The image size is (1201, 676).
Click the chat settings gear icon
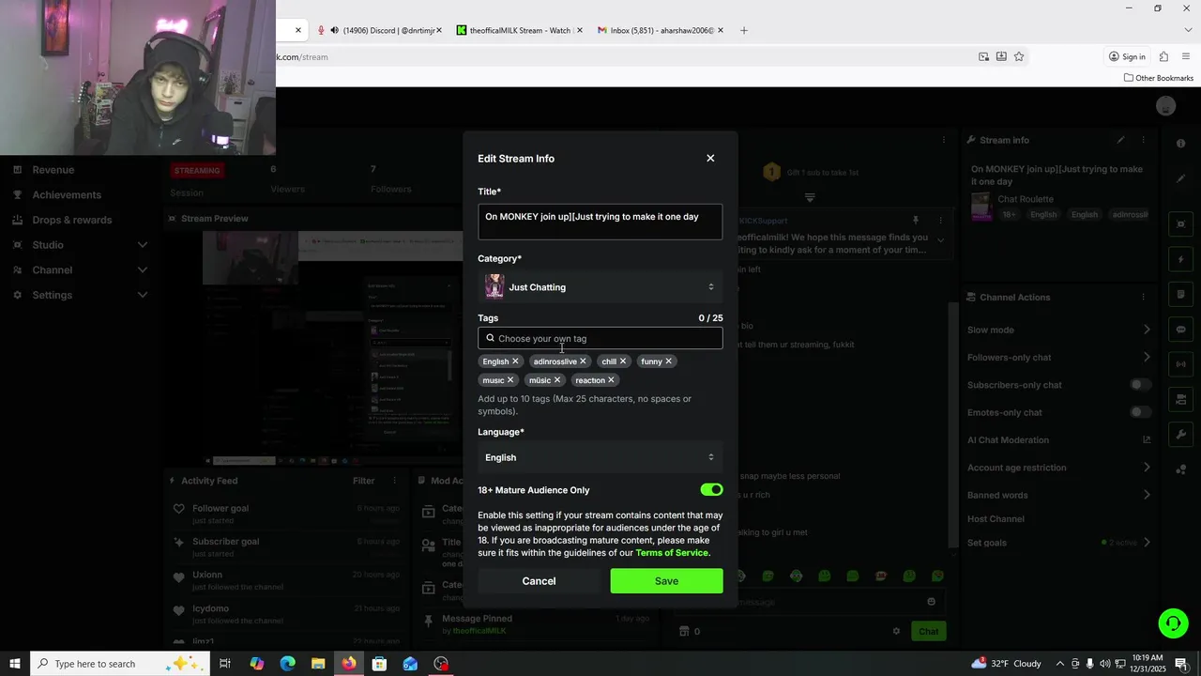896,631
